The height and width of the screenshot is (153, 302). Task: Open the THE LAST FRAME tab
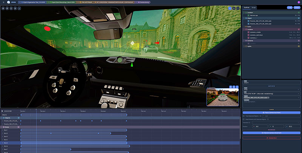coord(85,2)
